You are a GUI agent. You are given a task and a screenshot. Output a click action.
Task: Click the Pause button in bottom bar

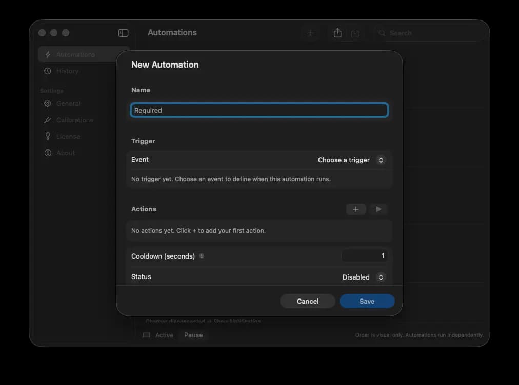click(x=193, y=335)
